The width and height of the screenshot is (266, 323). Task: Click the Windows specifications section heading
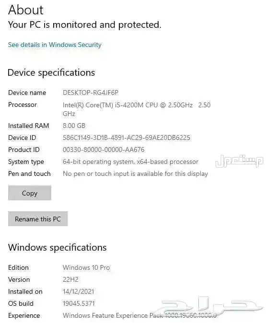(58, 247)
